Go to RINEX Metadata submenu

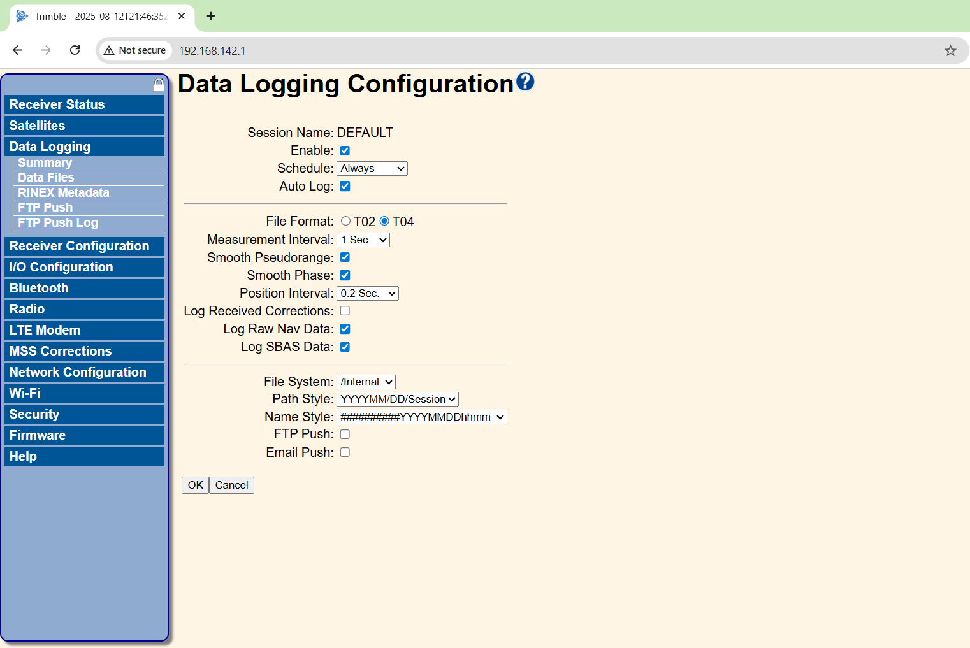click(x=64, y=192)
